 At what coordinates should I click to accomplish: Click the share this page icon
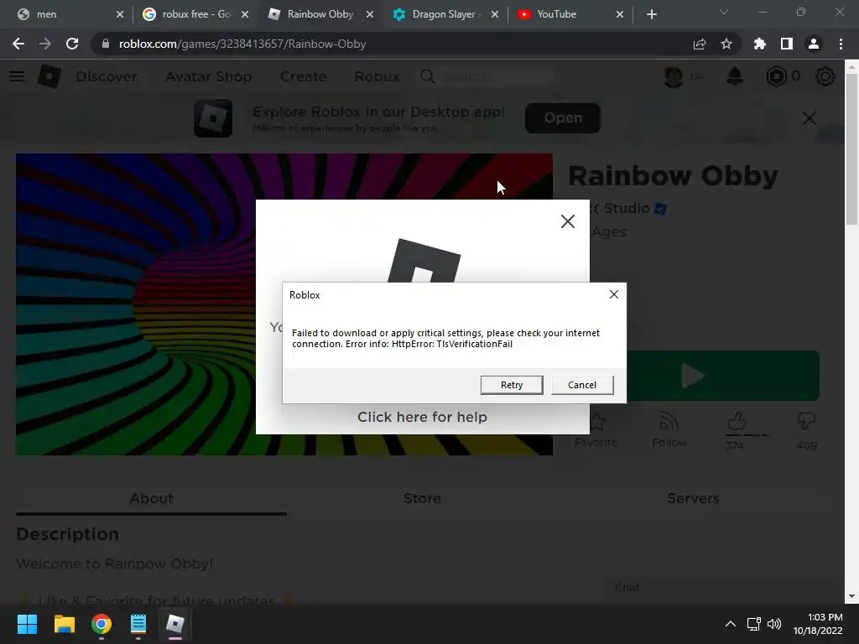pos(700,44)
